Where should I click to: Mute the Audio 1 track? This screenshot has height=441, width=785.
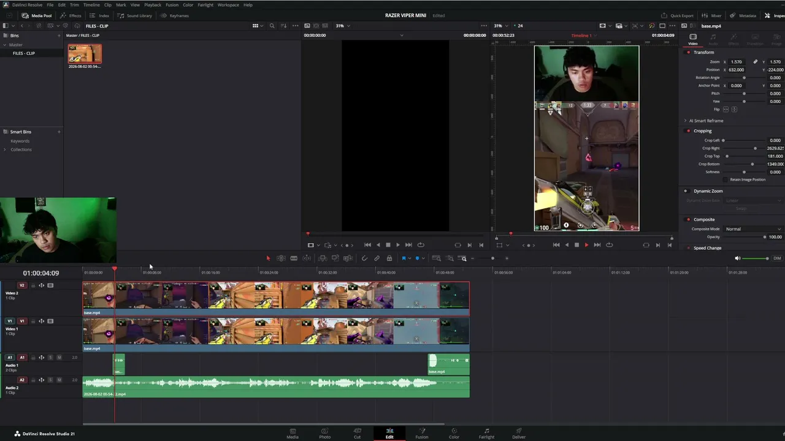[59, 358]
